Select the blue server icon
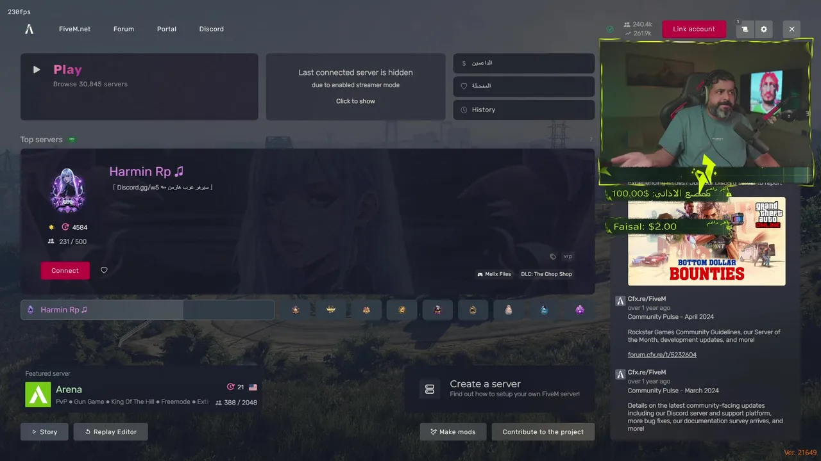This screenshot has height=461, width=821. click(545, 310)
